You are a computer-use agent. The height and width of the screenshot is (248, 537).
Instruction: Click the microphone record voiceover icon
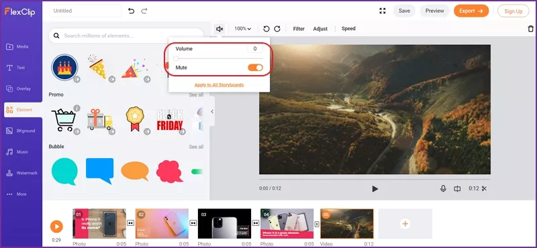click(443, 188)
